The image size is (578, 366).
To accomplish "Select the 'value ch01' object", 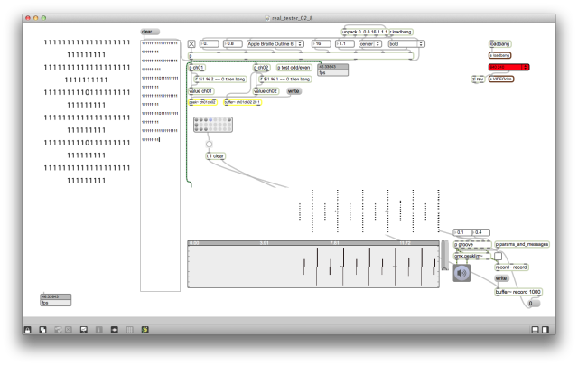I will [201, 91].
